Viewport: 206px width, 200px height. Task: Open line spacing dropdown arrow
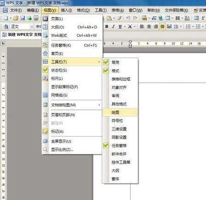tap(181, 27)
